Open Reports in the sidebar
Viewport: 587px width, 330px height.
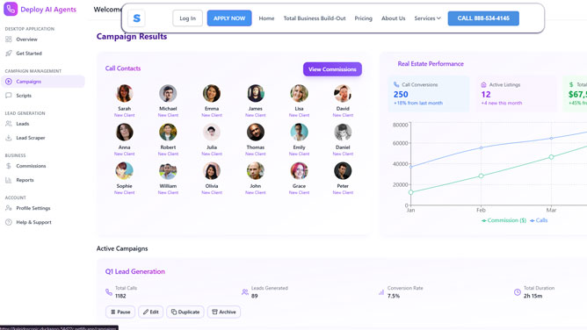click(43, 180)
